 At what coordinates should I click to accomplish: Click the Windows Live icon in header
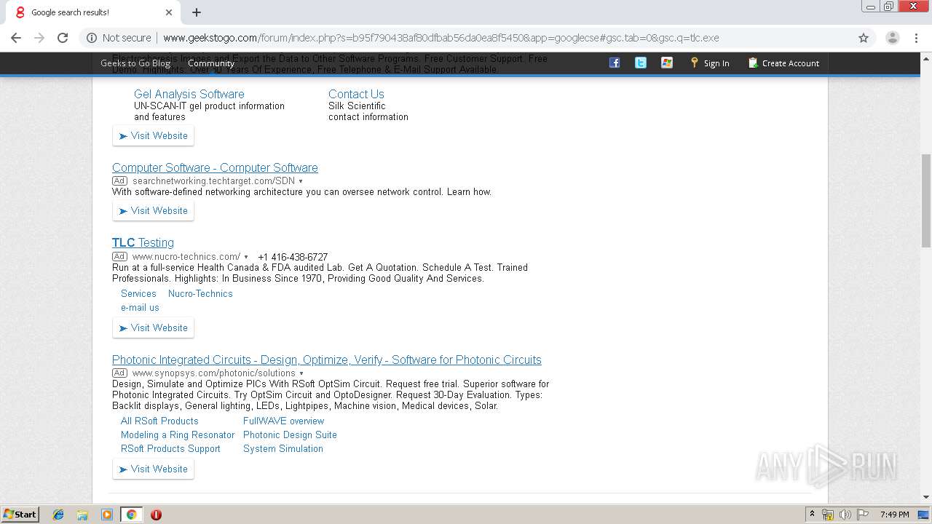tap(667, 63)
